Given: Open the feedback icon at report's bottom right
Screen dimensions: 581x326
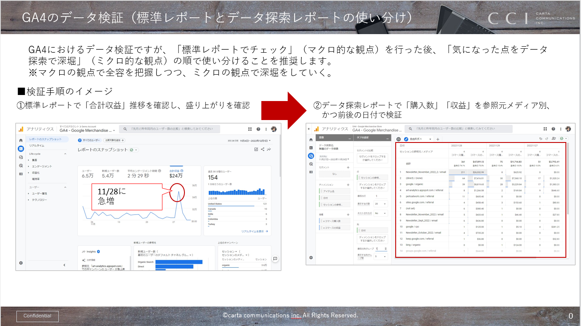Looking at the screenshot, I should [275, 259].
